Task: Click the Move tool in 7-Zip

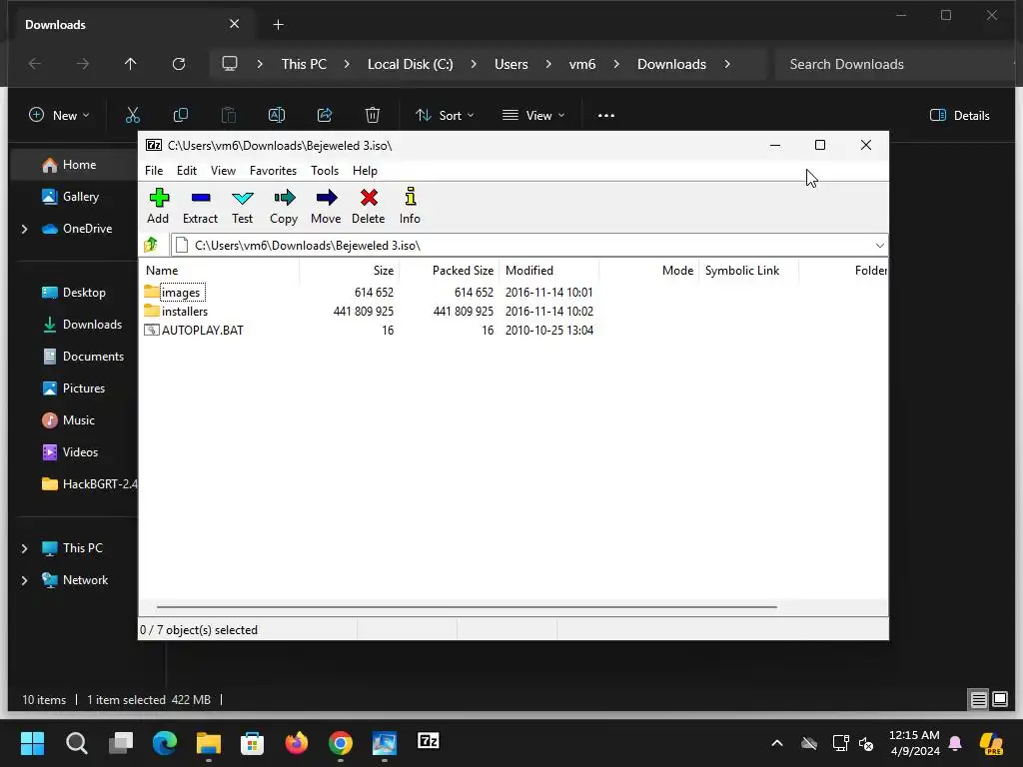Action: coord(326,206)
